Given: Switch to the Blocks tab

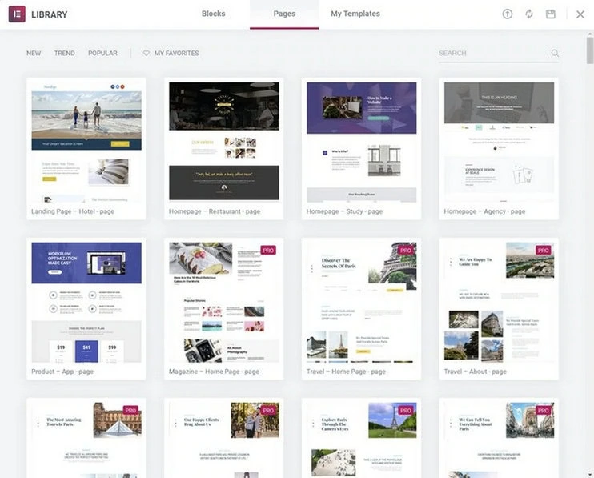Looking at the screenshot, I should [x=213, y=14].
